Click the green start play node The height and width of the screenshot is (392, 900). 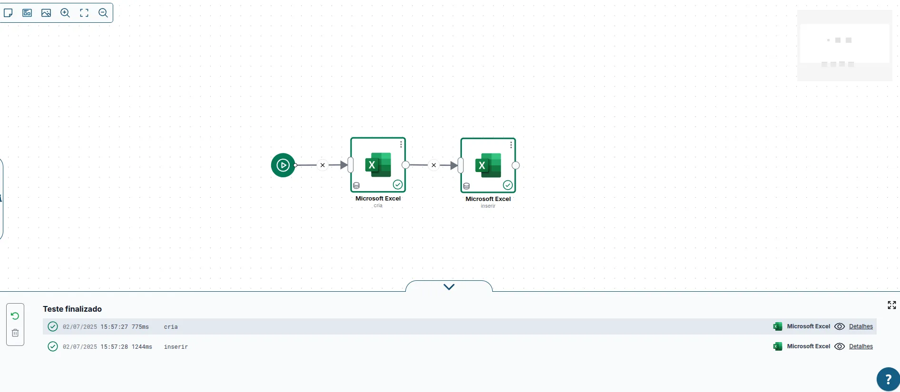pos(283,165)
